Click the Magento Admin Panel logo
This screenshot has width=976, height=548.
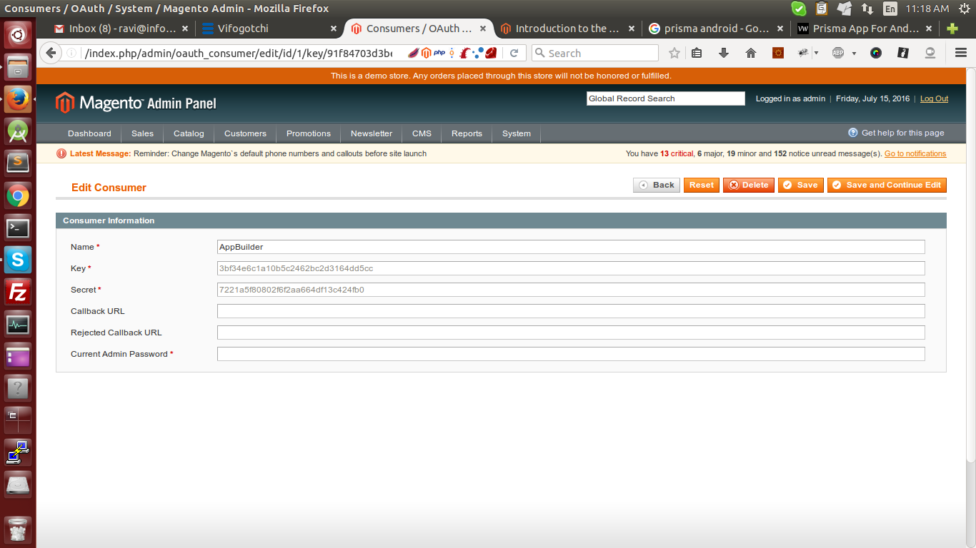pos(136,103)
